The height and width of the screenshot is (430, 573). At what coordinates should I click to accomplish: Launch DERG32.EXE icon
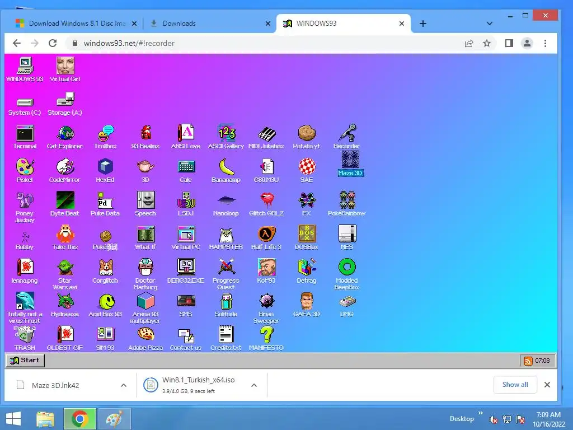coord(186,272)
